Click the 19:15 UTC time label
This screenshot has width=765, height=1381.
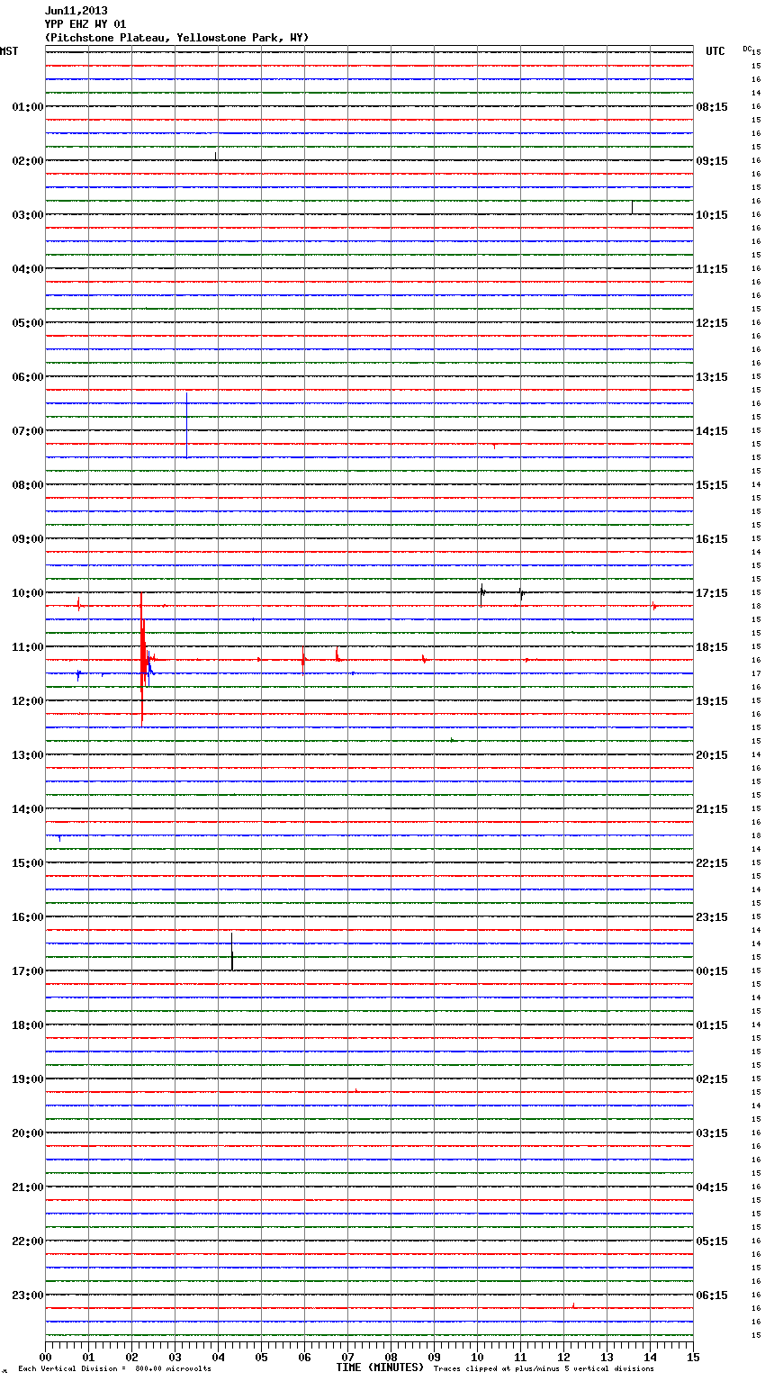pos(712,701)
